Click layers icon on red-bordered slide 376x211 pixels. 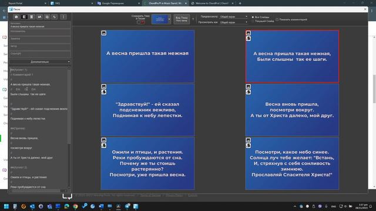click(249, 39)
